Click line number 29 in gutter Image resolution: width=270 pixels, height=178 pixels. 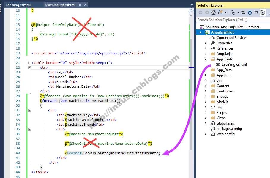coord(18,101)
